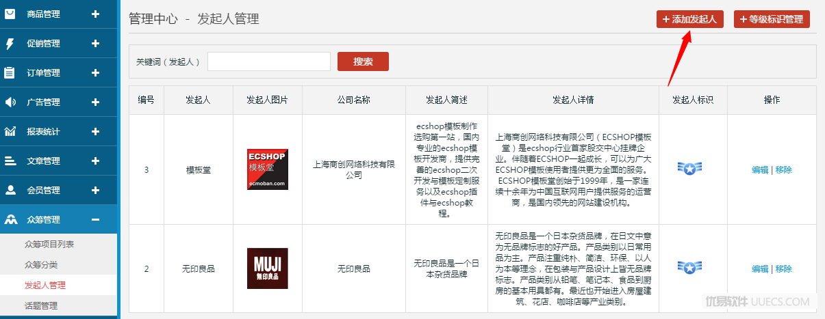Click the 报表统计 chart icon

tap(10, 131)
